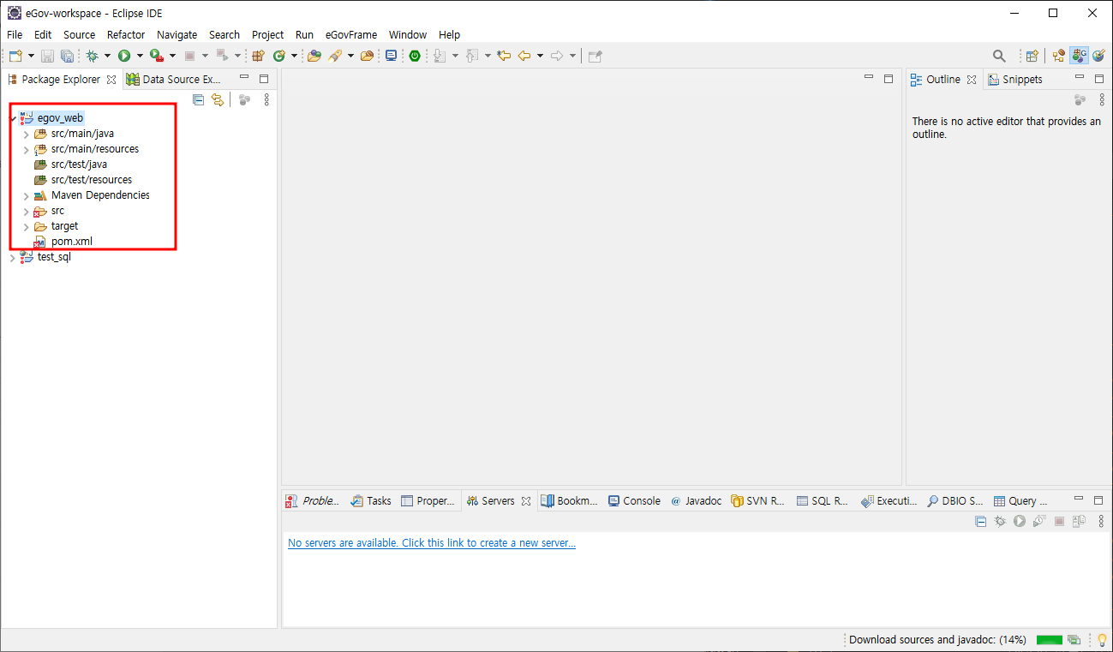Switch to the Data Source Explorer tab
The image size is (1113, 652).
(175, 79)
